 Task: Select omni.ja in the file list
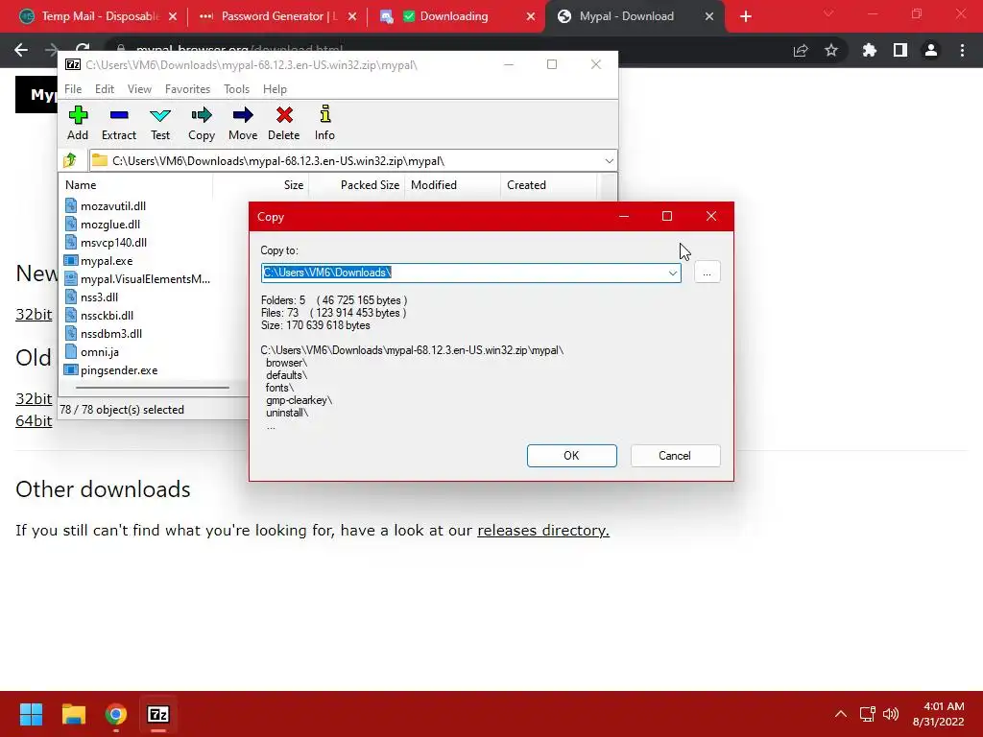point(100,351)
